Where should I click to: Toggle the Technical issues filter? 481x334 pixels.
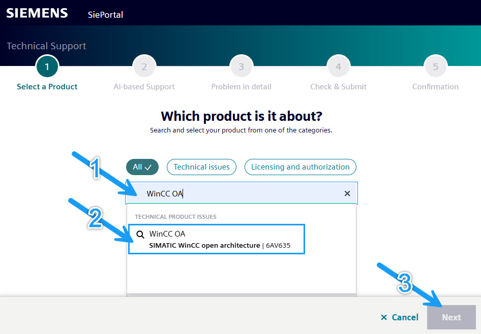coord(201,167)
